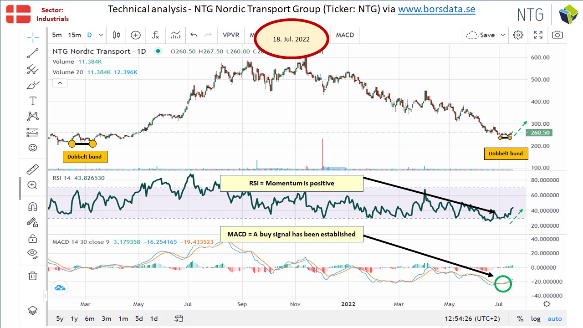Toggle stay in drawing mode pencil lock

(32, 222)
